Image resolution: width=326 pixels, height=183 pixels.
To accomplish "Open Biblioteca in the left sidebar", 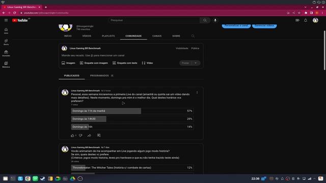I will (x=6, y=65).
